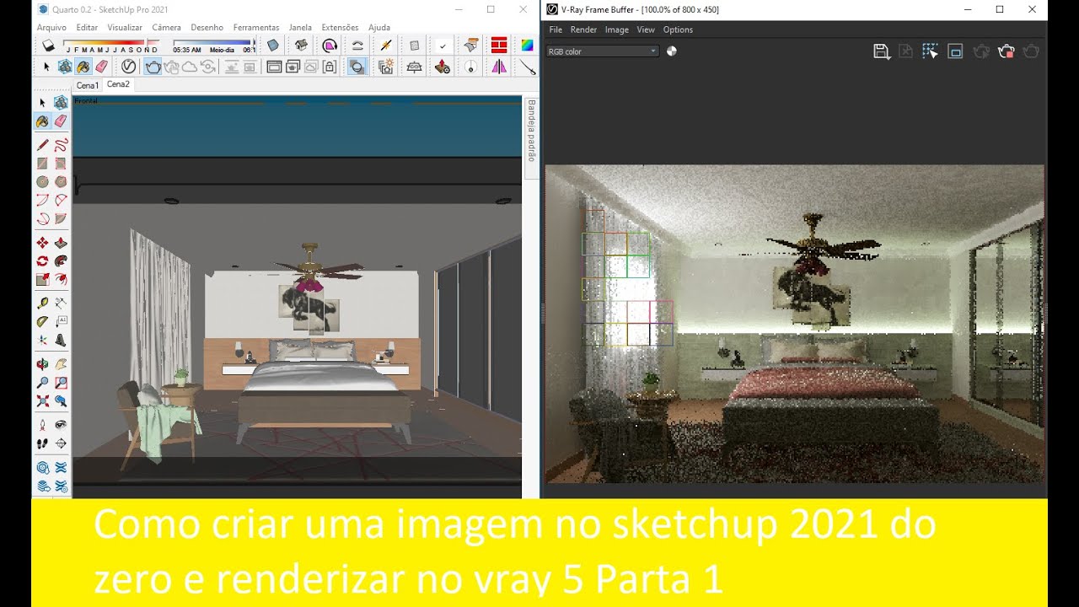Switch to the Cena1 scene tab
The image size is (1079, 607).
point(88,85)
